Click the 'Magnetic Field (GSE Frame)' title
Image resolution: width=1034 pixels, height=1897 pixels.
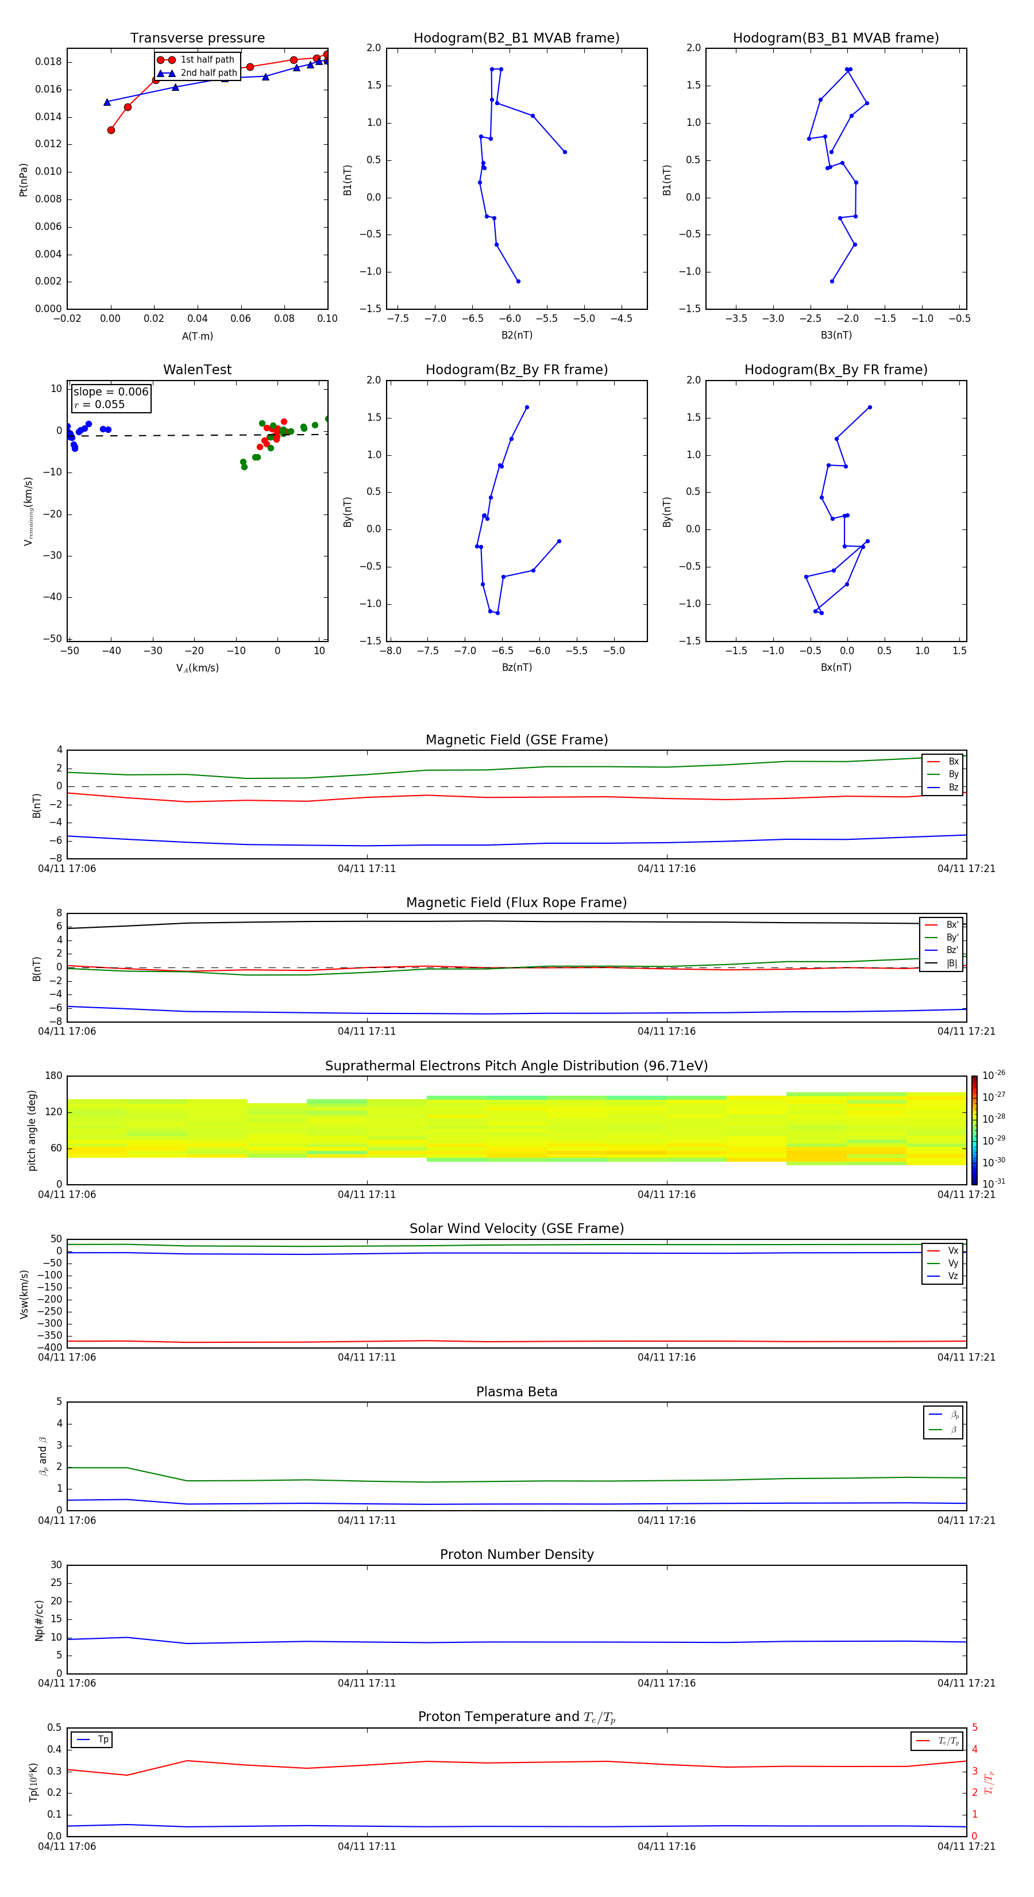[516, 740]
